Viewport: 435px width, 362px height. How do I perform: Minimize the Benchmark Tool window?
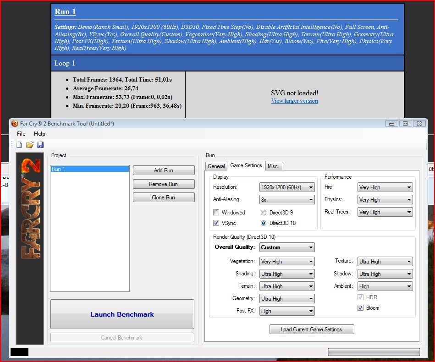[392, 123]
